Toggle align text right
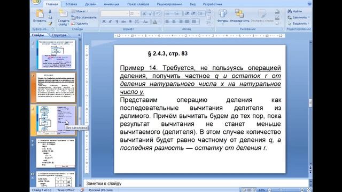This screenshot has width=342, height=192. pyautogui.click(x=181, y=21)
